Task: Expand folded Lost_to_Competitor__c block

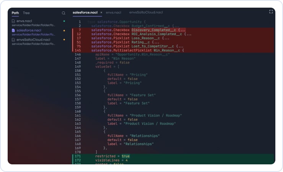Action: click(x=180, y=46)
